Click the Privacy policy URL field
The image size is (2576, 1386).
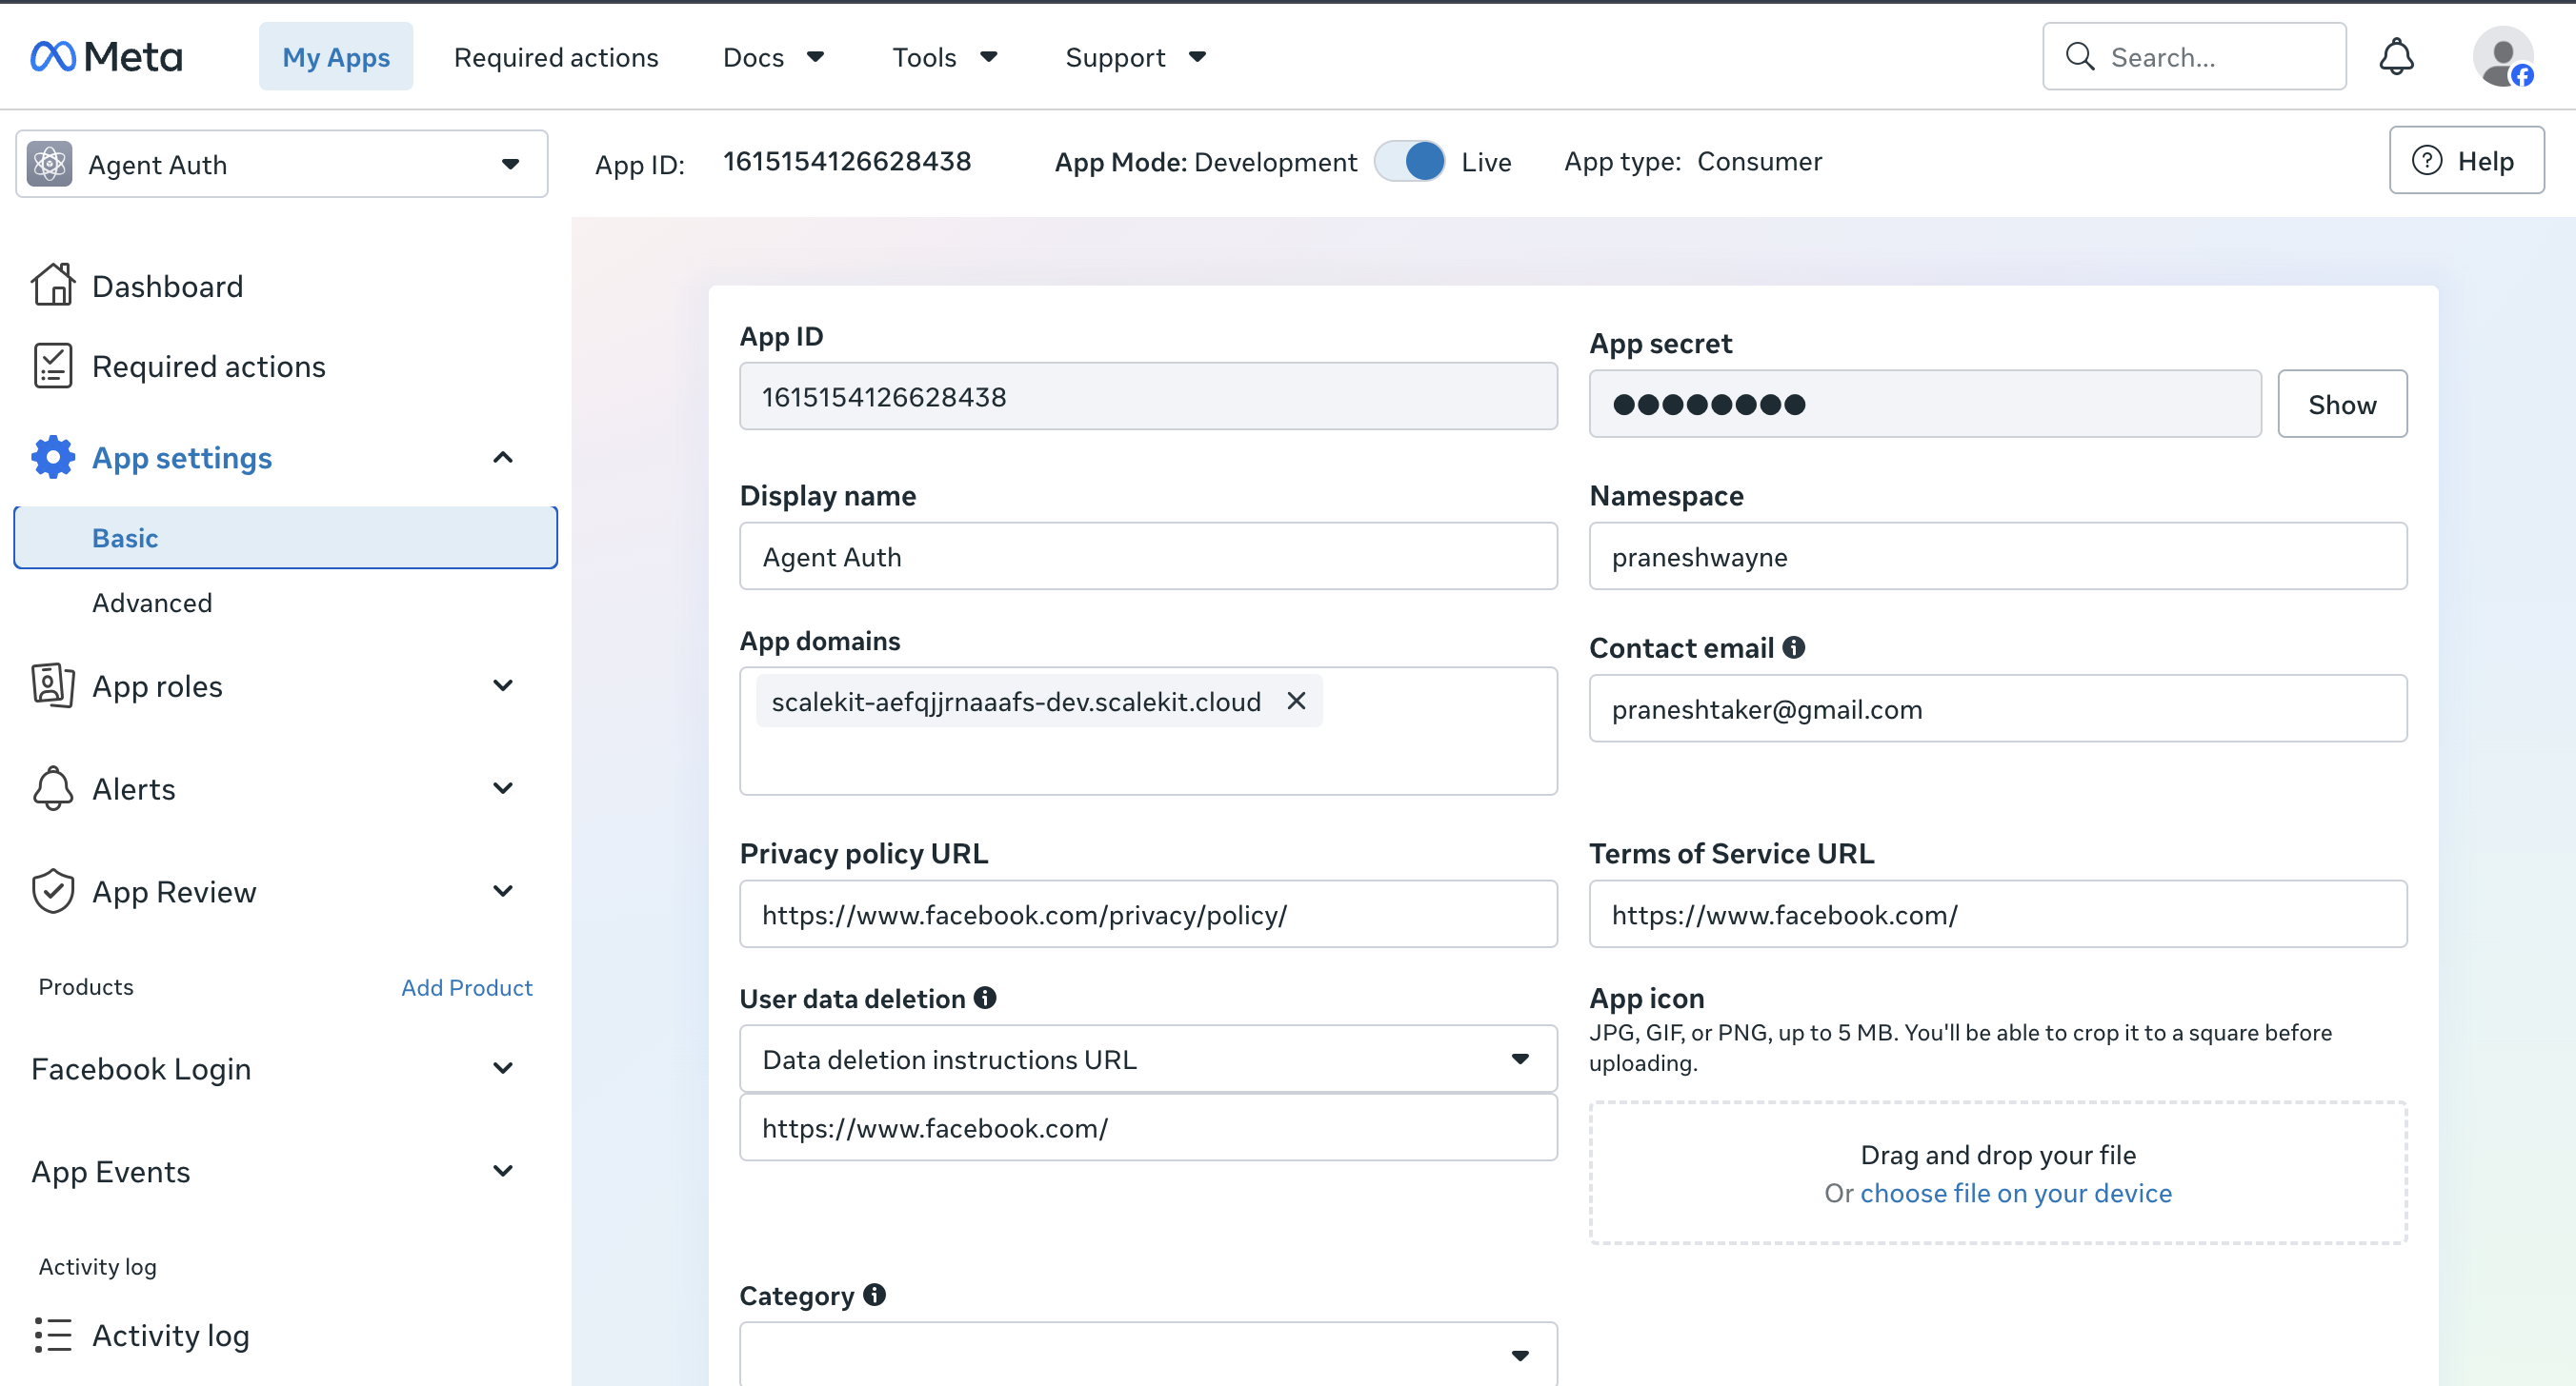1148,915
